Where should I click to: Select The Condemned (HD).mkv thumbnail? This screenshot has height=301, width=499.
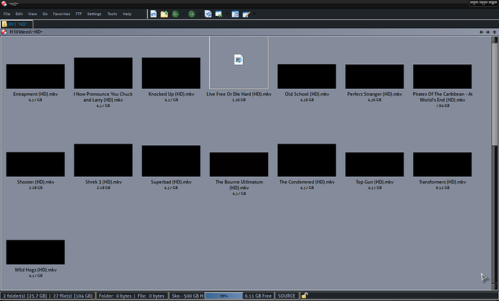(307, 160)
